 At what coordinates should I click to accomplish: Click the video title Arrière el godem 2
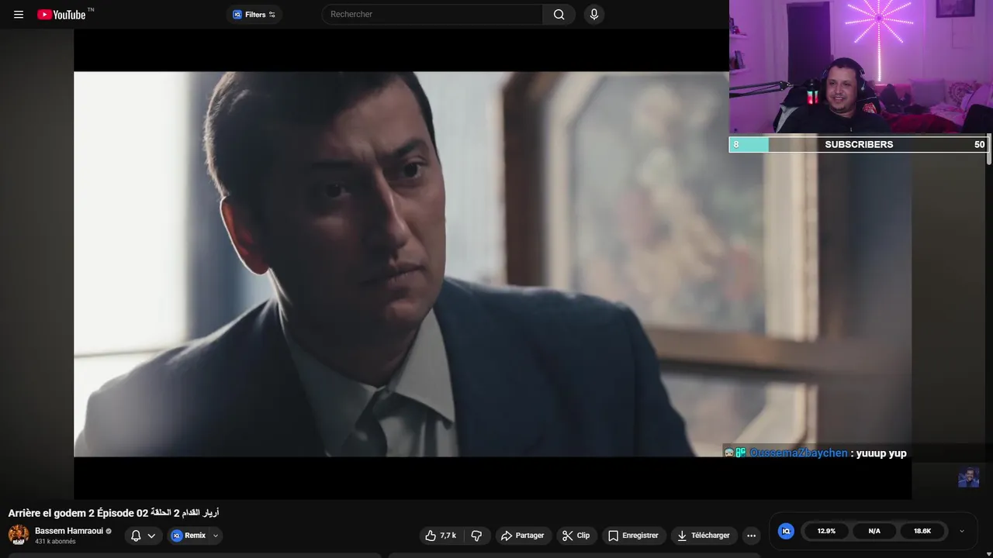pyautogui.click(x=114, y=513)
